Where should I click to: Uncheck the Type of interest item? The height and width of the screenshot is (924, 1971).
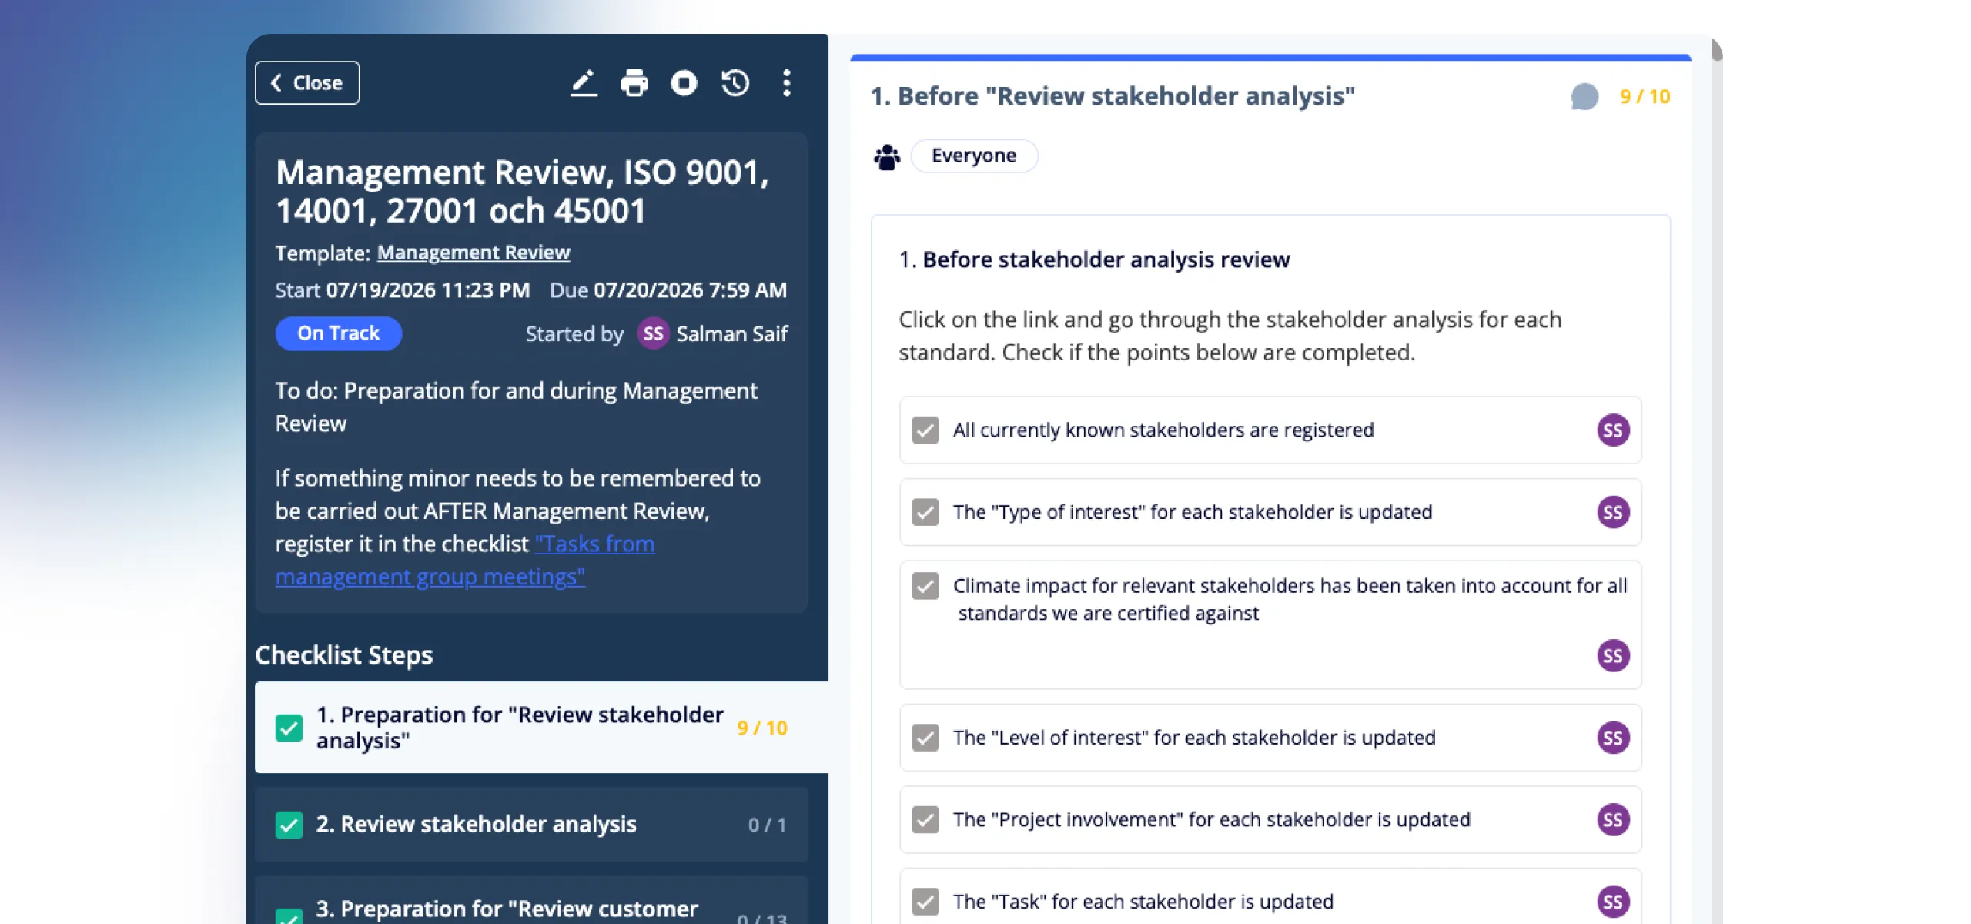pos(925,512)
